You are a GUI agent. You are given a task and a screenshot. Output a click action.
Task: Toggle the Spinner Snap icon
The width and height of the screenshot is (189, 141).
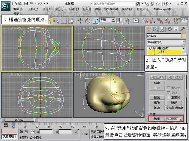click(167, 21)
